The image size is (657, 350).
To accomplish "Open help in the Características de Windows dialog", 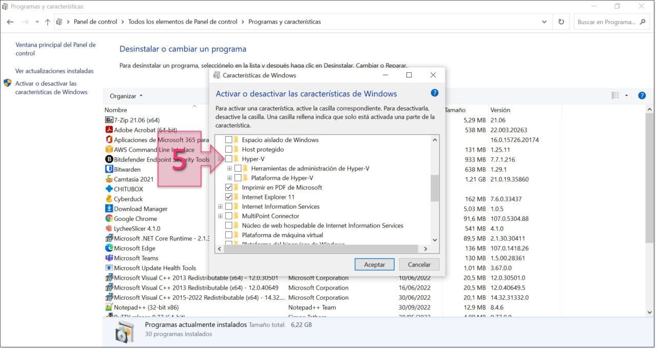I will pyautogui.click(x=434, y=93).
